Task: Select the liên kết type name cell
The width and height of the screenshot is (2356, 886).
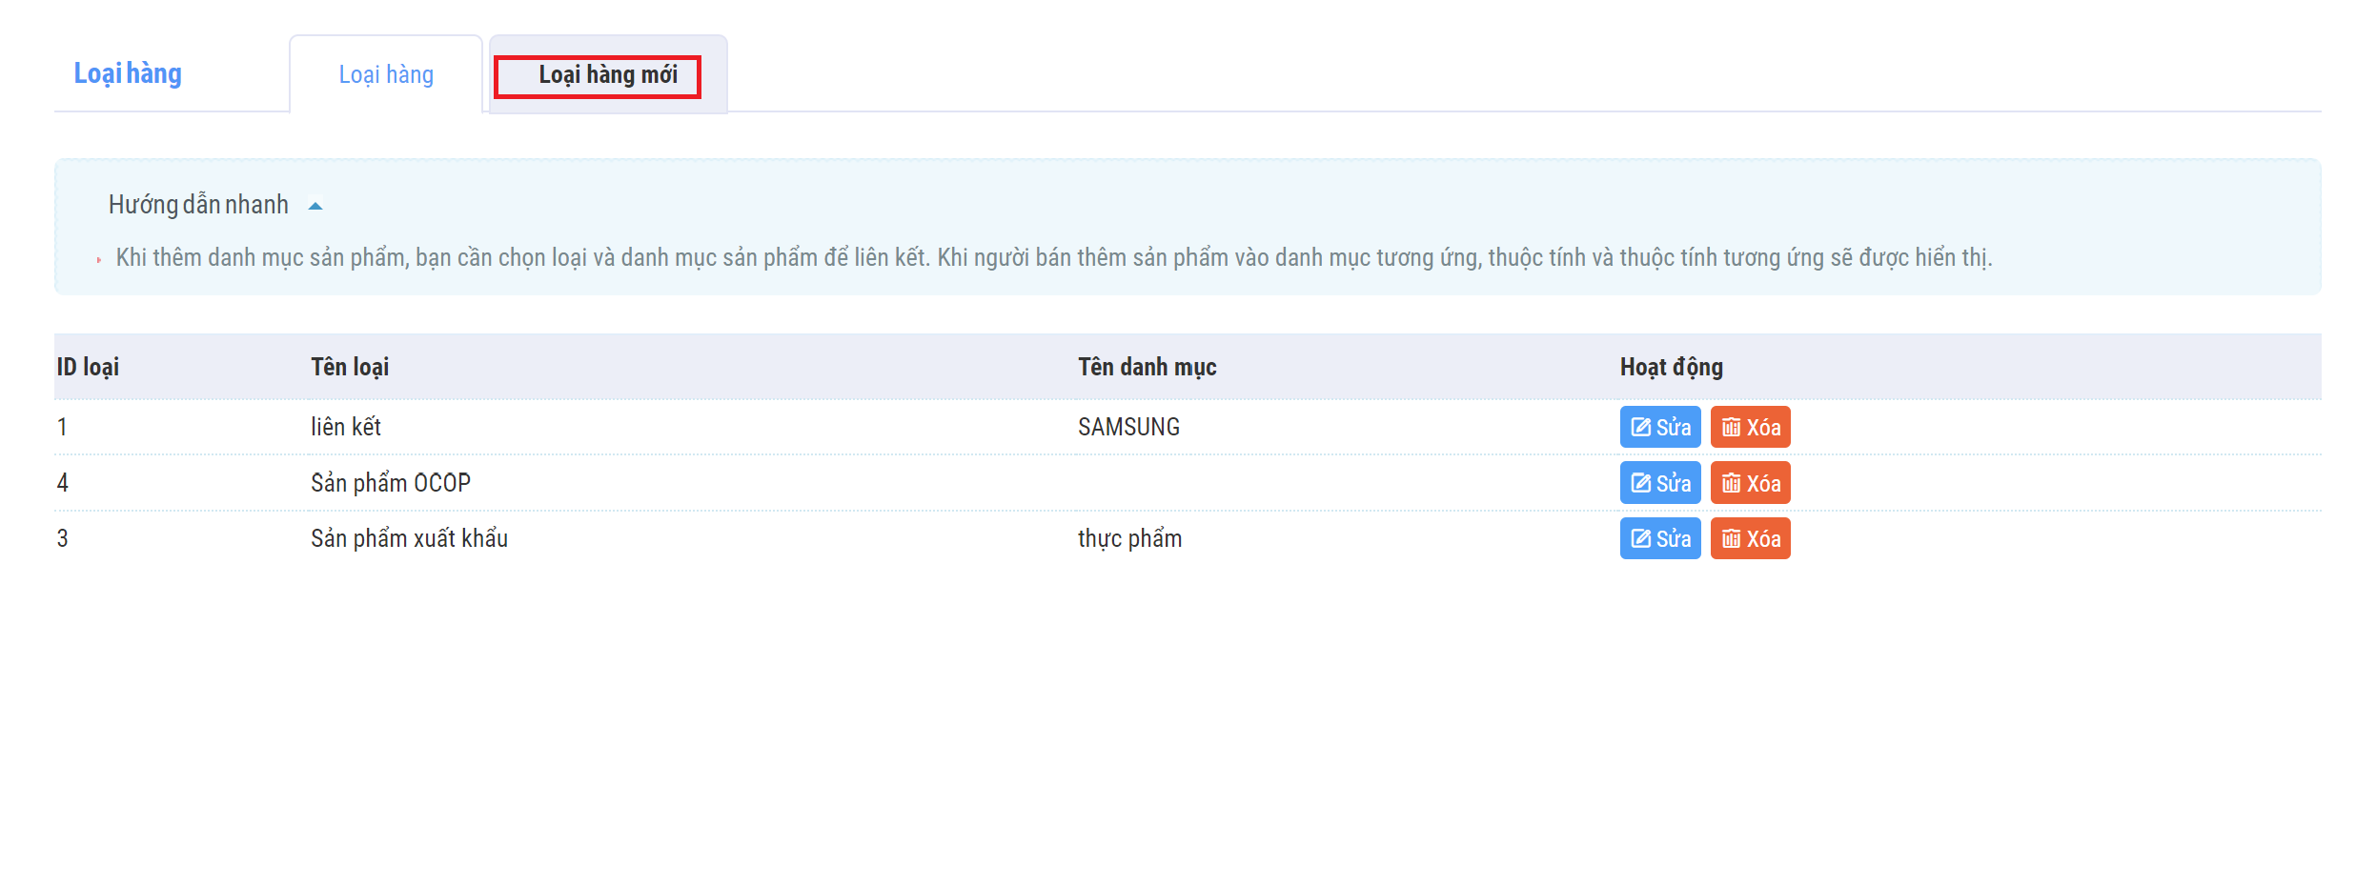Action: click(346, 428)
